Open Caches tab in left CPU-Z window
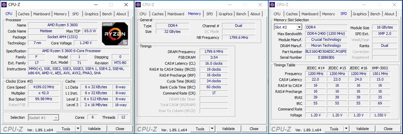This screenshot has height=134, width=403. pos(24,14)
